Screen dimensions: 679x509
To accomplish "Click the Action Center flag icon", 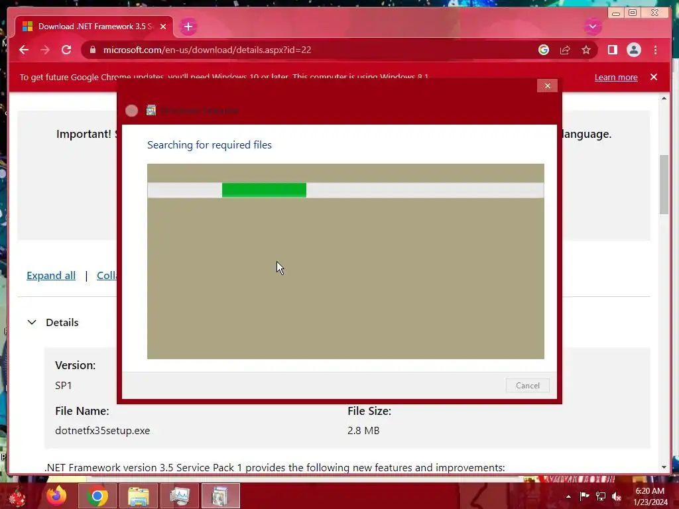I will (584, 496).
